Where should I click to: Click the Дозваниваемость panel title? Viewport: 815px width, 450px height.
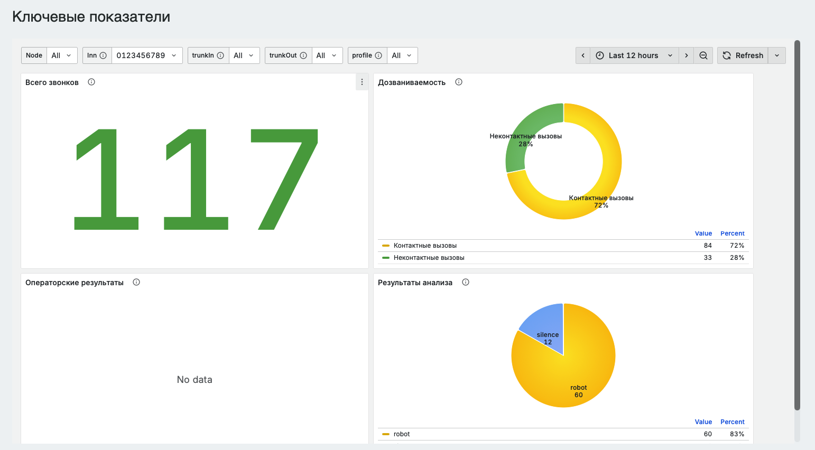point(412,82)
